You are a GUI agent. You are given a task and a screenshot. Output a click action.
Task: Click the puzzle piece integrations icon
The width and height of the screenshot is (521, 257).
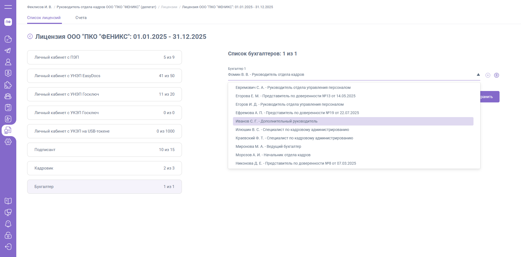pos(8,85)
